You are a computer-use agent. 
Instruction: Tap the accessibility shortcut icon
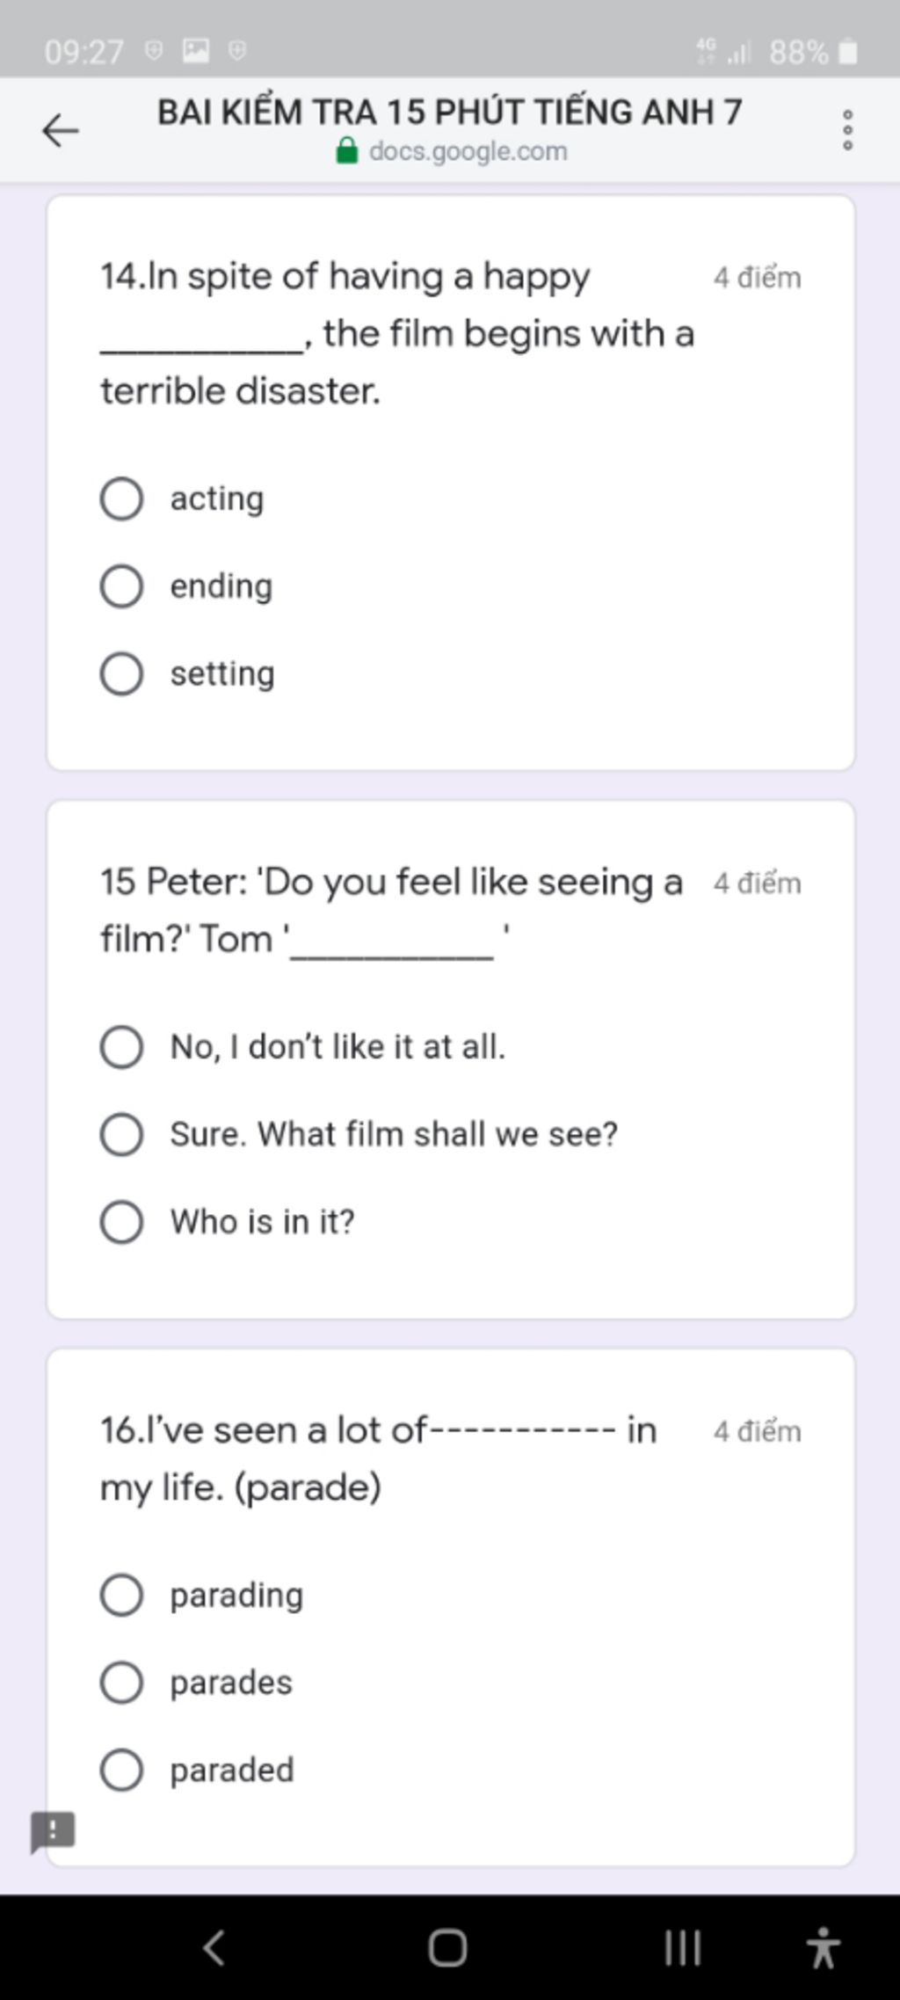(x=824, y=1947)
